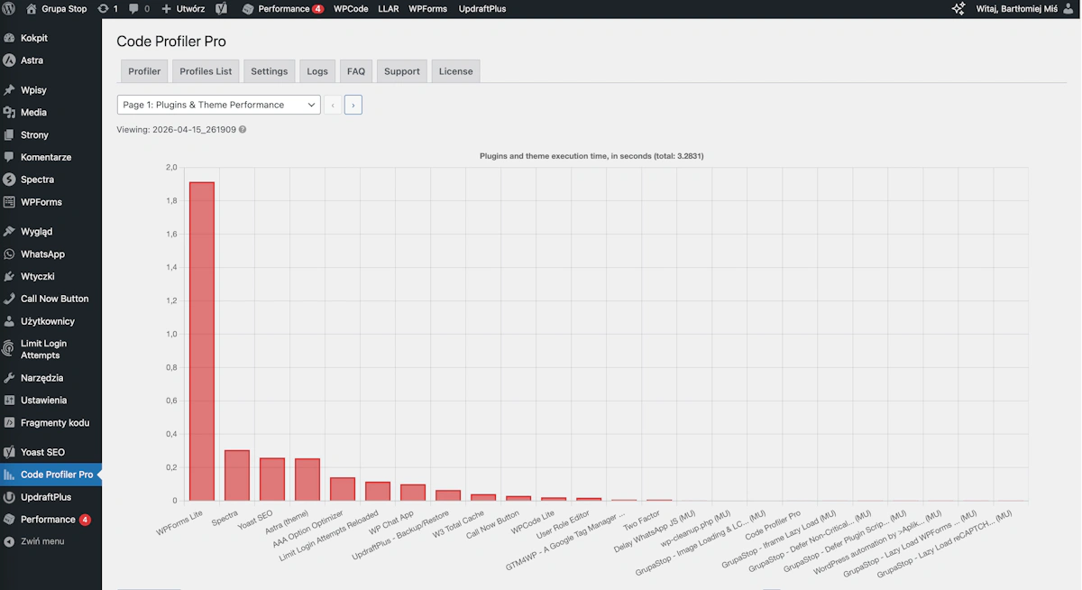Open the Performance cube icon in admin bar
1082x590 pixels.
(249, 9)
